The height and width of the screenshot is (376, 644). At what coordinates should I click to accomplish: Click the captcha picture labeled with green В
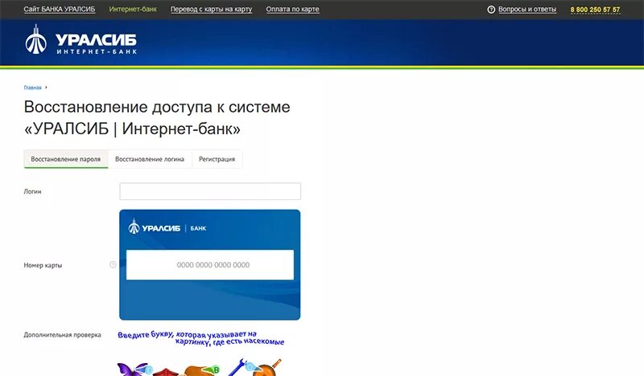[x=201, y=370]
